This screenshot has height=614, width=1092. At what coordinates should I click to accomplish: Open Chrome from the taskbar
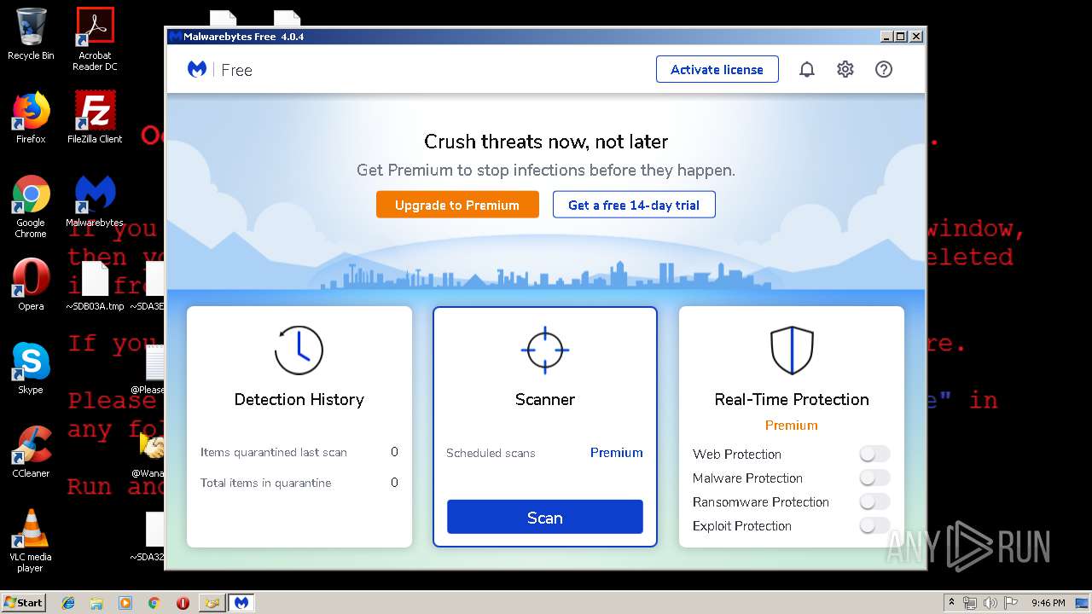click(154, 603)
